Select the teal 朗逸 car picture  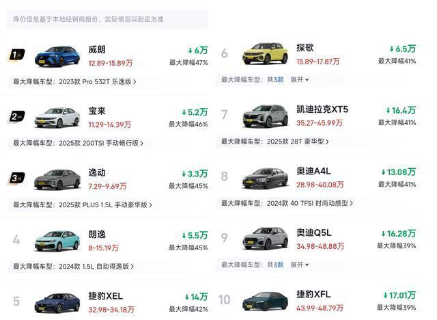tap(57, 241)
